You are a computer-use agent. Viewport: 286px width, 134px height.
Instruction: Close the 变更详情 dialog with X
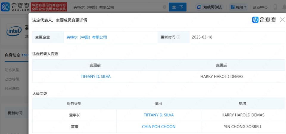coord(282,20)
